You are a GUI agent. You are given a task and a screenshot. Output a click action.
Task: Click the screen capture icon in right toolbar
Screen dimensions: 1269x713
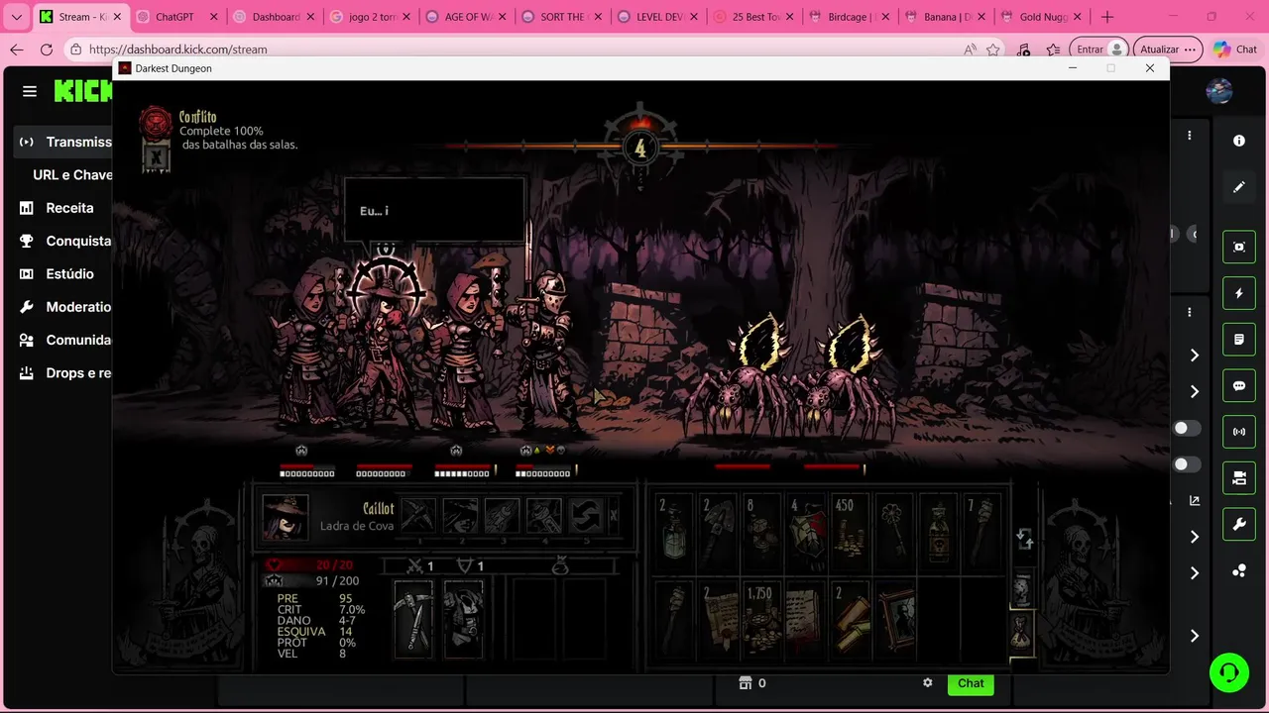point(1239,247)
